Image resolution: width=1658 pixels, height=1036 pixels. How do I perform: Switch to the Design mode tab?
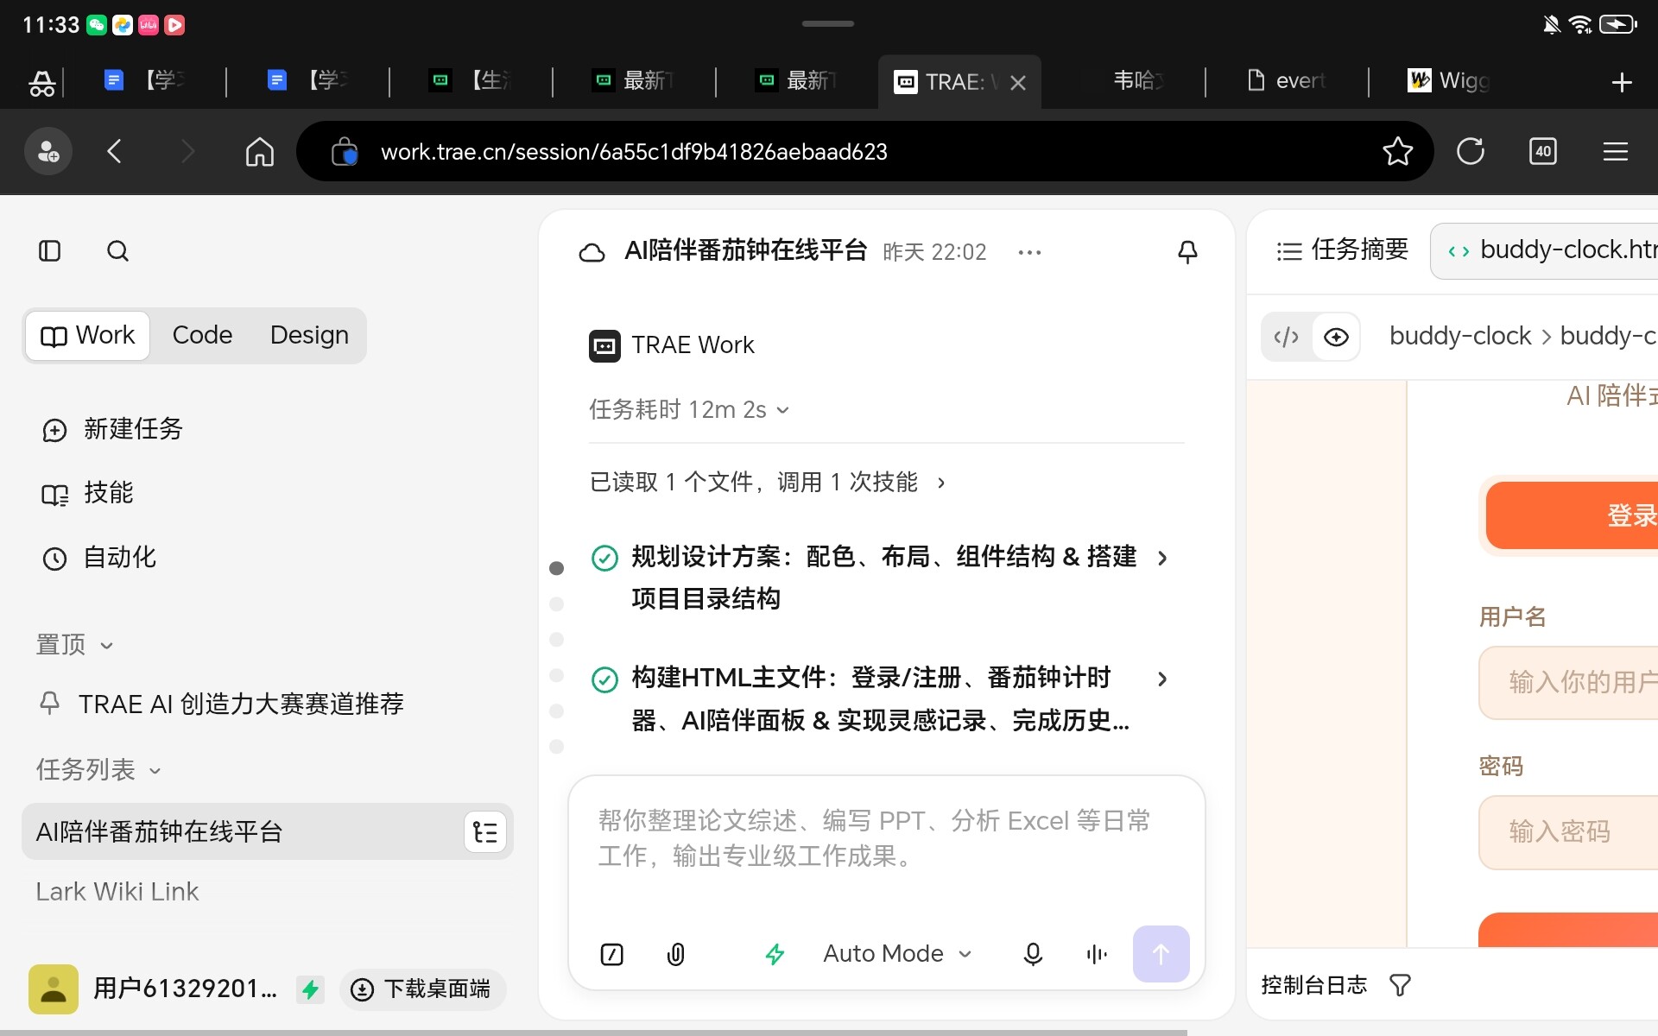[309, 335]
